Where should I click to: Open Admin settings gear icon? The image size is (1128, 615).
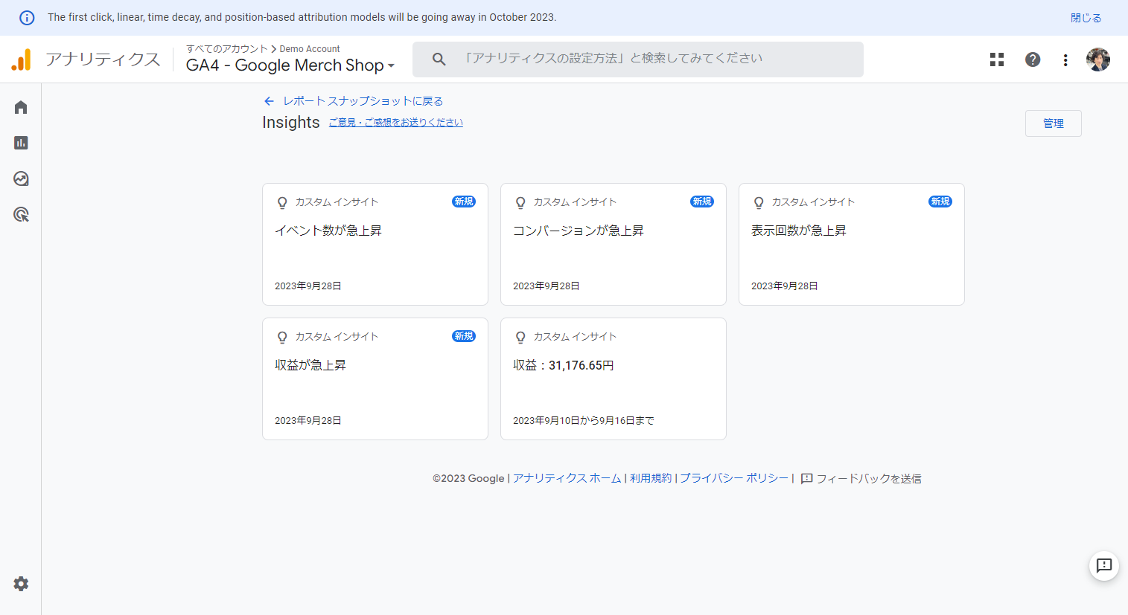[21, 584]
